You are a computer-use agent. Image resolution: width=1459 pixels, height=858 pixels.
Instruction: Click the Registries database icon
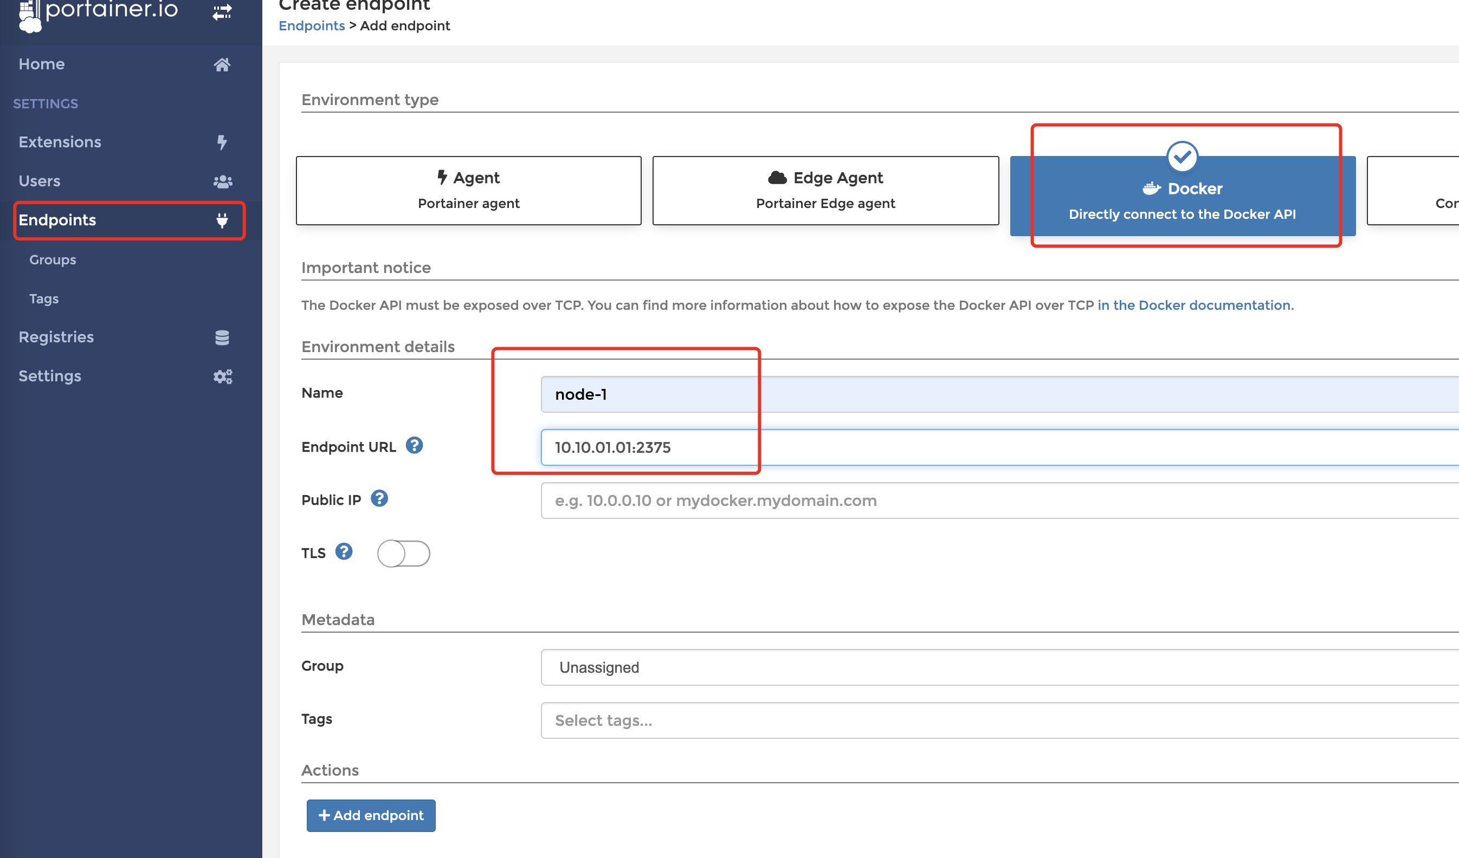(x=222, y=337)
